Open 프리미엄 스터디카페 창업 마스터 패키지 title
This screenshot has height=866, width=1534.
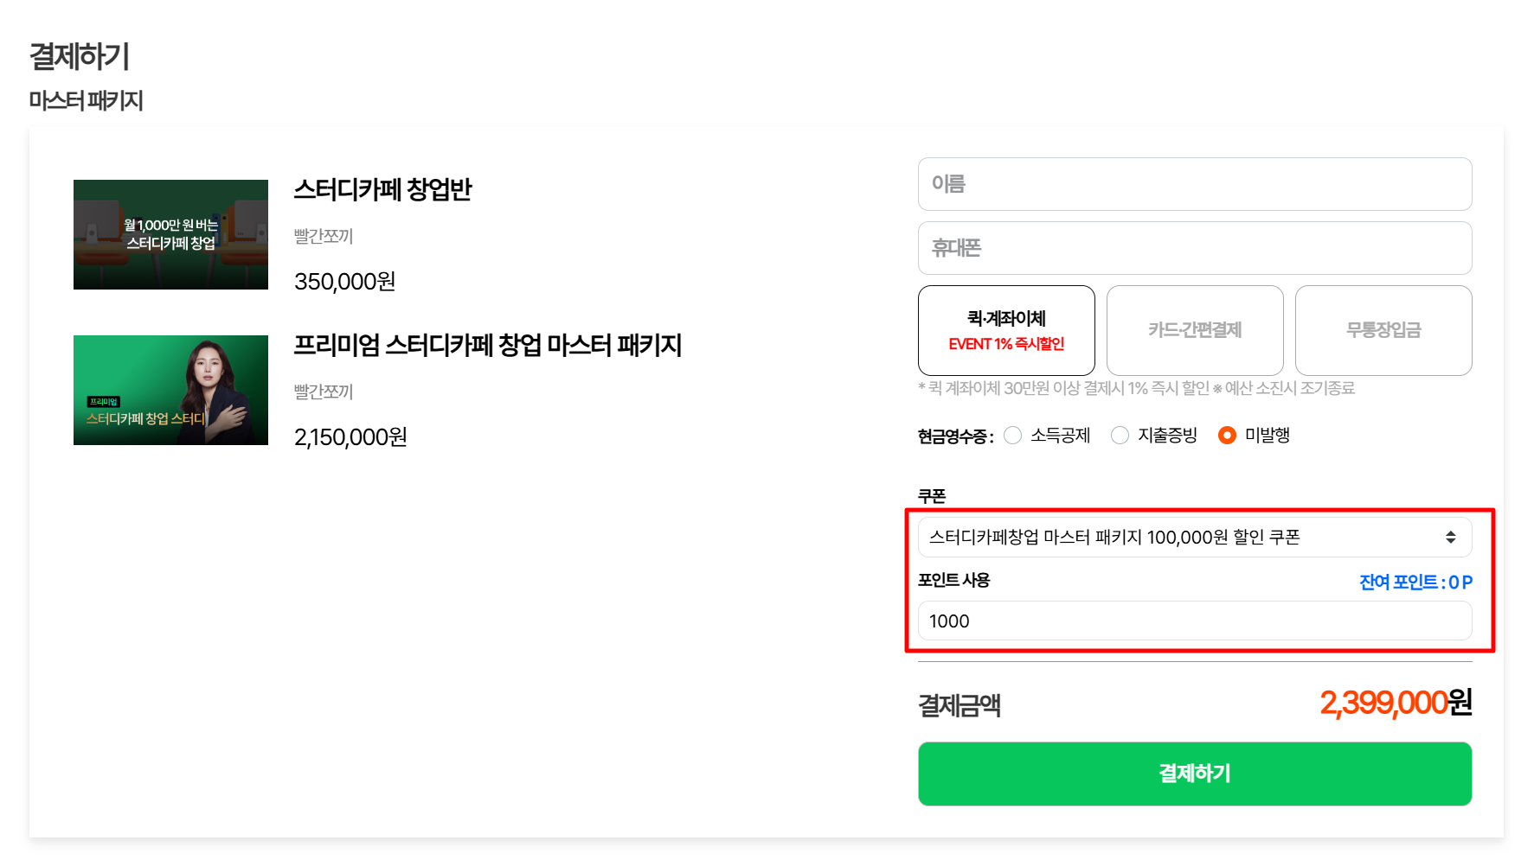point(488,345)
